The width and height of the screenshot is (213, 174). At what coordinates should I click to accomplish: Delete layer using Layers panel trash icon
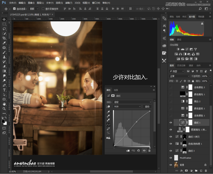[x=206, y=171]
